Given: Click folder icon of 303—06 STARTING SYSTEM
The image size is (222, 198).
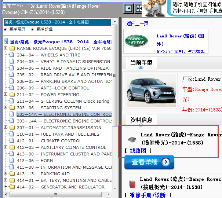Looking at the screenshot, I should tap(12, 108).
